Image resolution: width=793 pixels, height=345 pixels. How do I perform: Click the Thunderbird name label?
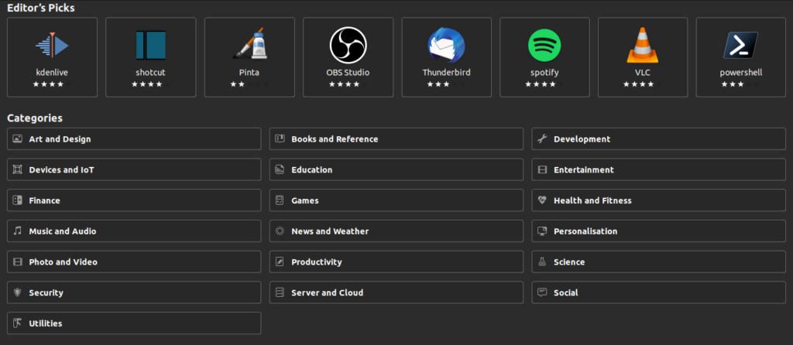pyautogui.click(x=447, y=72)
